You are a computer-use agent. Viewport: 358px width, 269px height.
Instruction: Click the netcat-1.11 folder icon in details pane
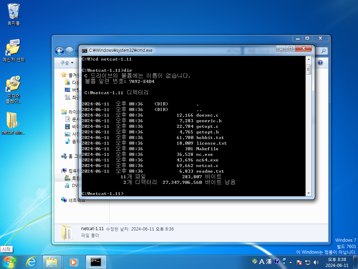(x=67, y=233)
